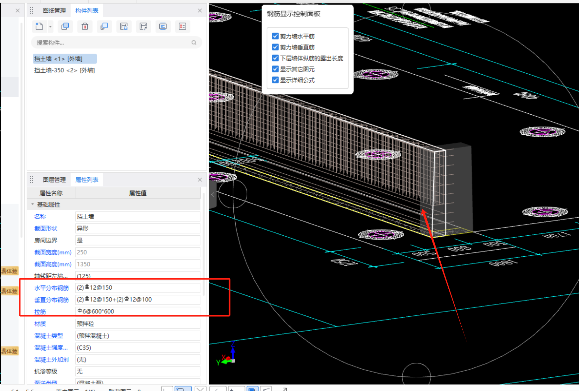The image size is (579, 391).
Task: Click the XYZ axis orientation gizmo
Action: point(226,354)
